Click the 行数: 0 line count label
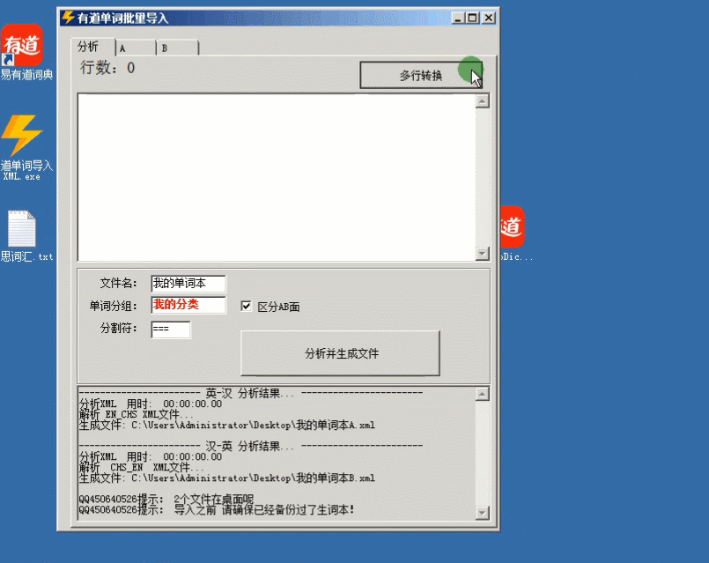 click(107, 68)
